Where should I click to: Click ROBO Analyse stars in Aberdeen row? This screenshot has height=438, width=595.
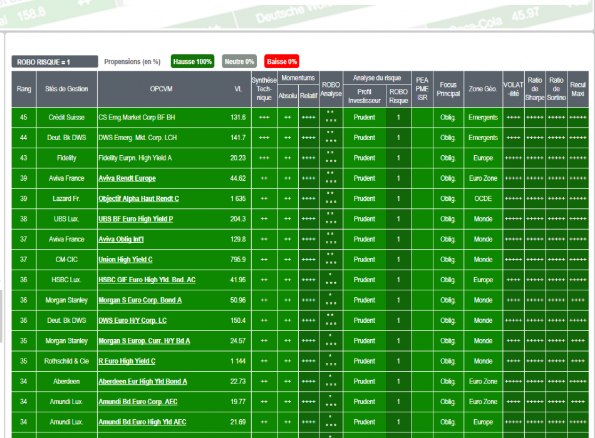pos(331,380)
